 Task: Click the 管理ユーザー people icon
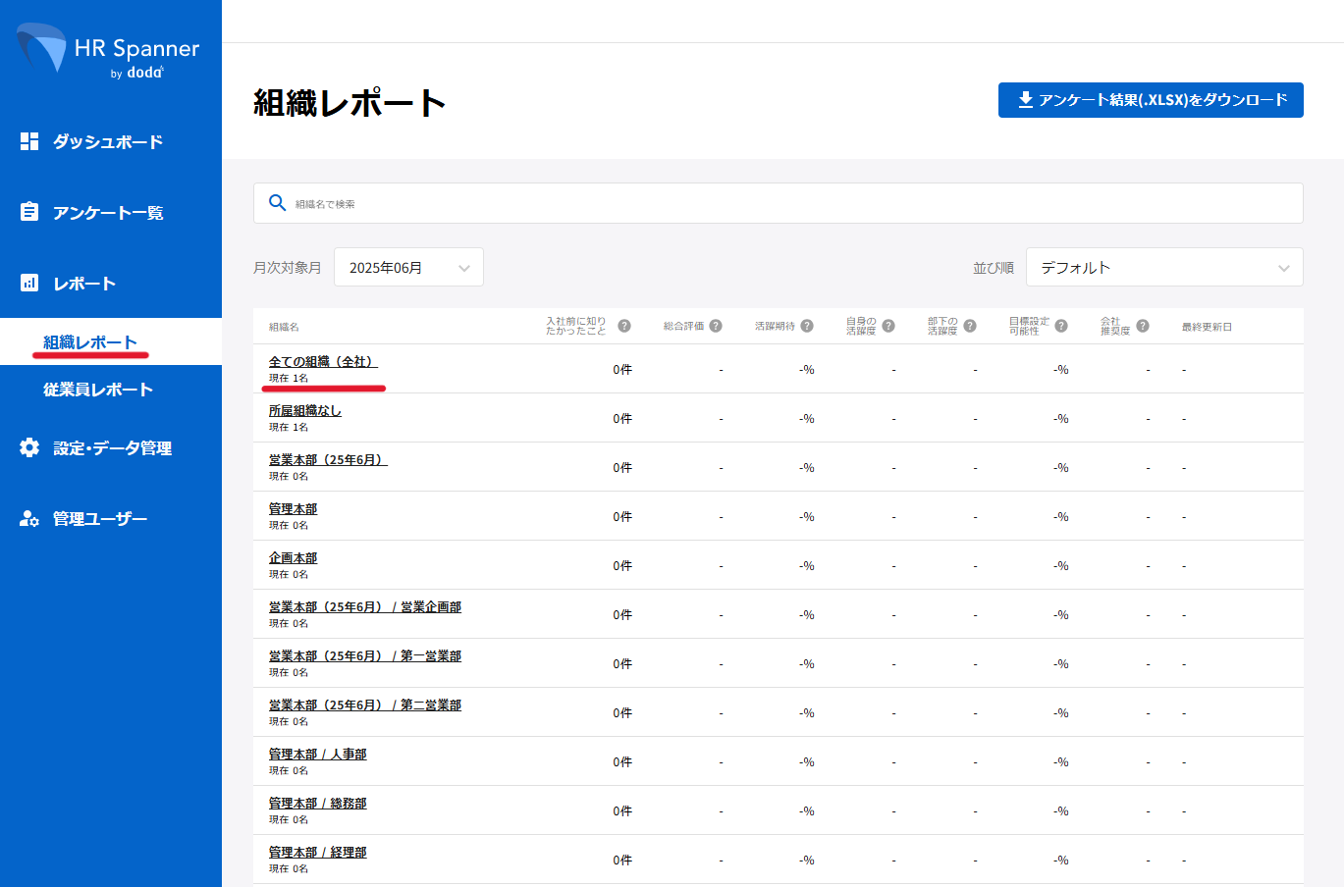[x=29, y=518]
